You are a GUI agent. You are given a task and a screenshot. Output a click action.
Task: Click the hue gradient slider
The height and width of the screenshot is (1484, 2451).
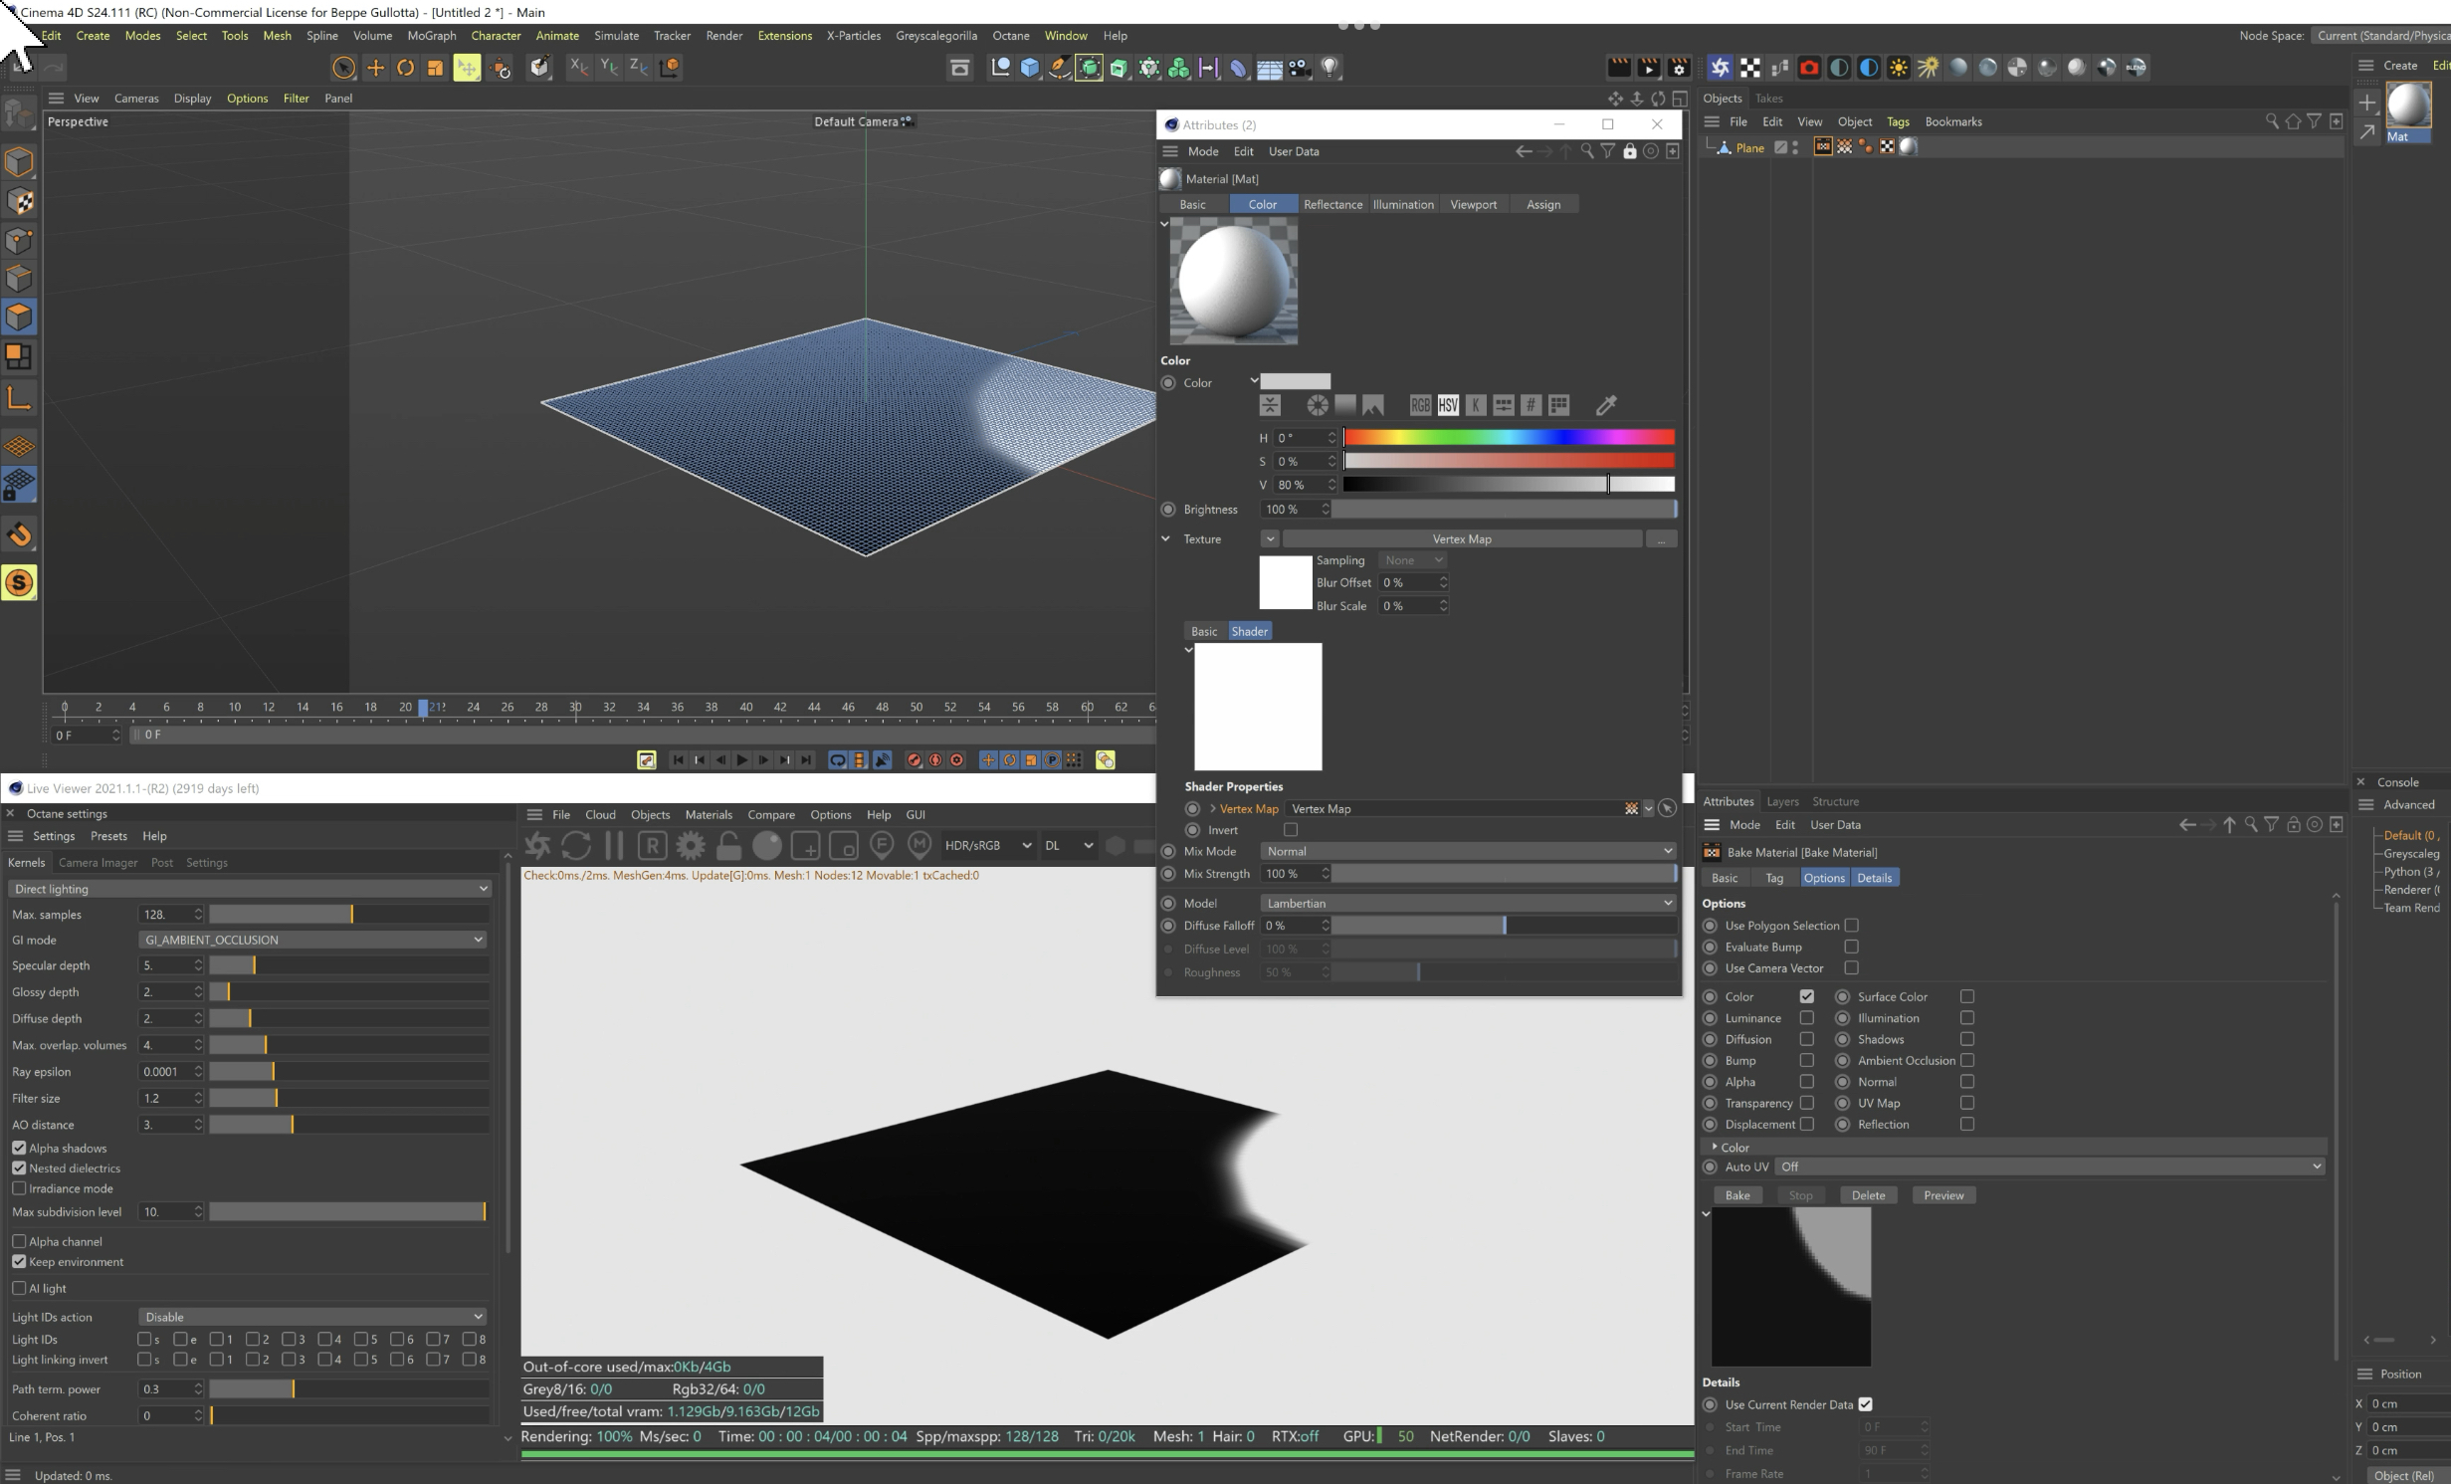pyautogui.click(x=1508, y=438)
